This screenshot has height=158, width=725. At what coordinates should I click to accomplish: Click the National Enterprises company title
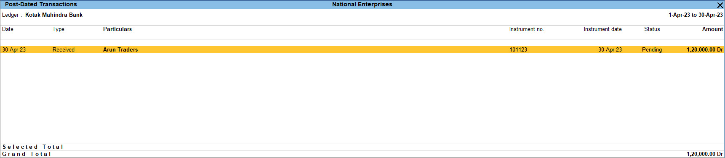point(362,4)
